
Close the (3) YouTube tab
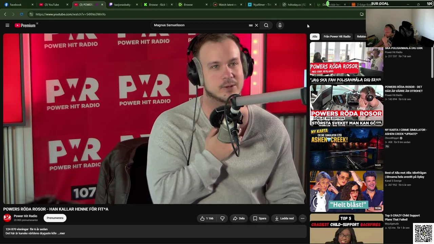pos(67,5)
